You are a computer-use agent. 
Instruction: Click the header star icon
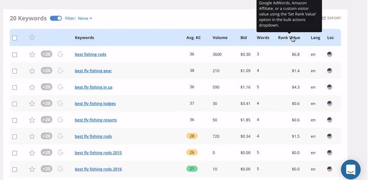point(32,37)
